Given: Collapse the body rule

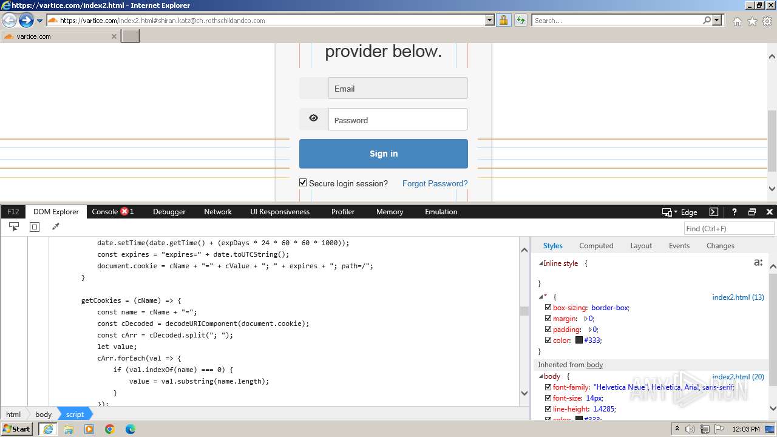Looking at the screenshot, I should pos(541,376).
